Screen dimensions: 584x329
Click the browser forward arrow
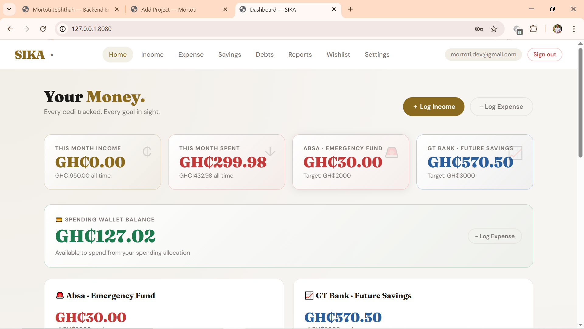[x=26, y=29]
